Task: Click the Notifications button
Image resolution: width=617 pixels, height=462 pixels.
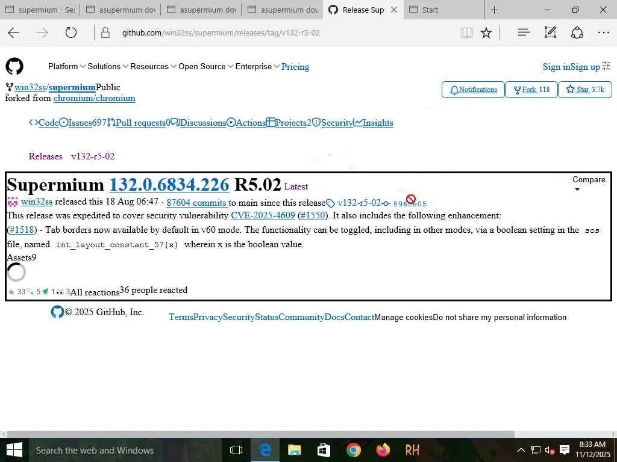Action: point(473,90)
